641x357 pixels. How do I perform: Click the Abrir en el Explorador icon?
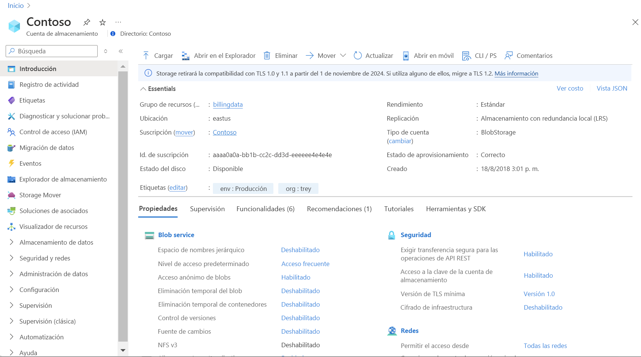186,56
